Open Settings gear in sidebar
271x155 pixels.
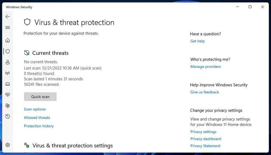click(8, 145)
